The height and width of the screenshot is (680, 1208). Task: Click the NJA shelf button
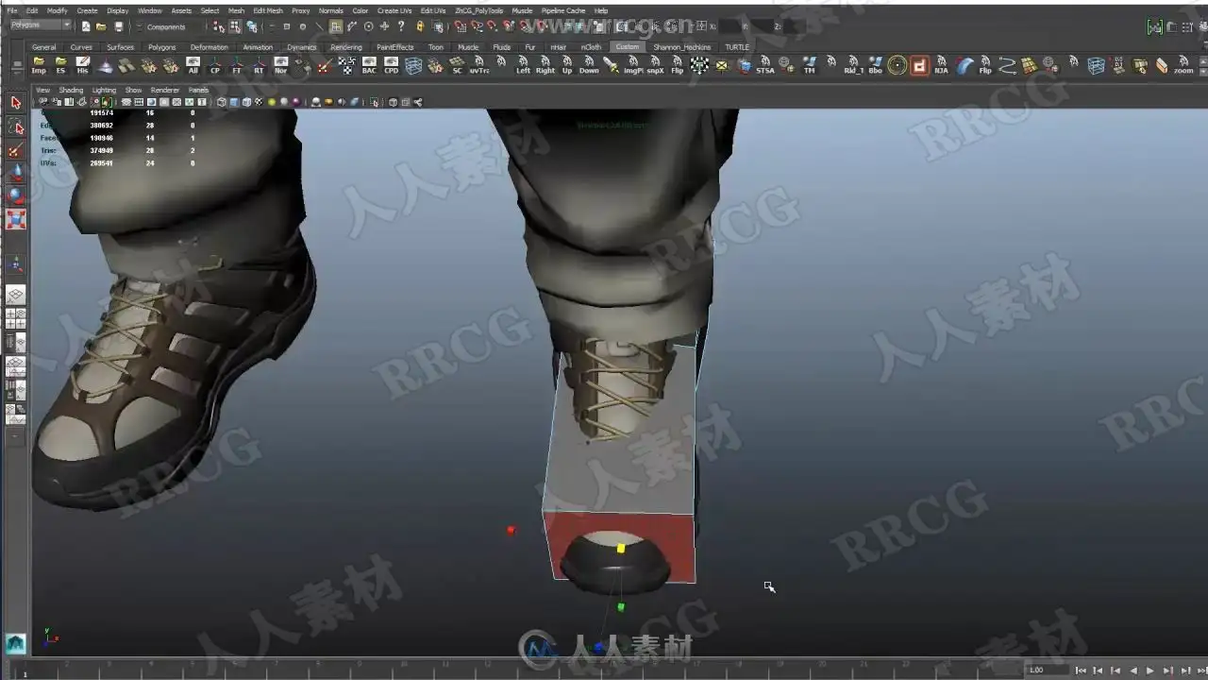(x=941, y=65)
